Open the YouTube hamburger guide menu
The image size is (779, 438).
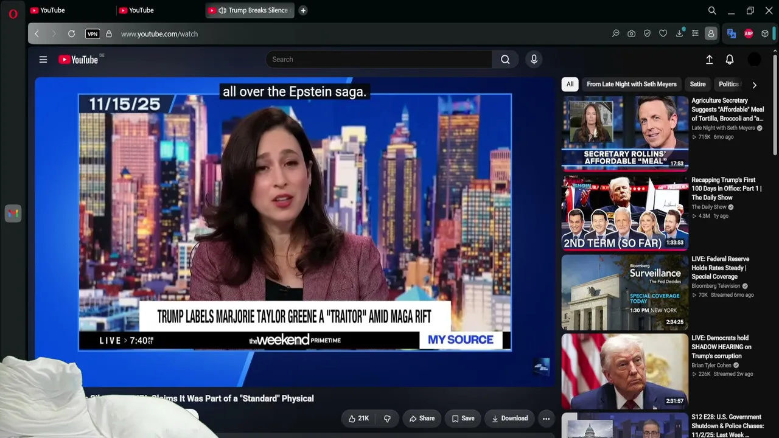[43, 60]
